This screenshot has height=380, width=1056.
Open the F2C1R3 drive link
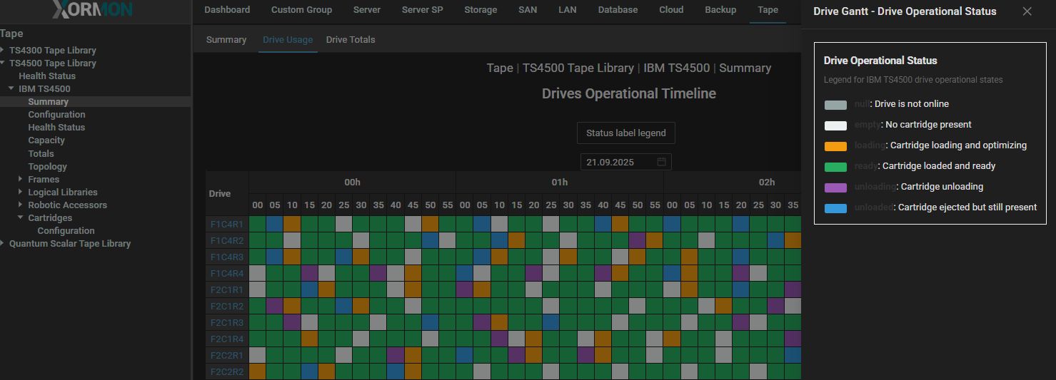pyautogui.click(x=227, y=322)
